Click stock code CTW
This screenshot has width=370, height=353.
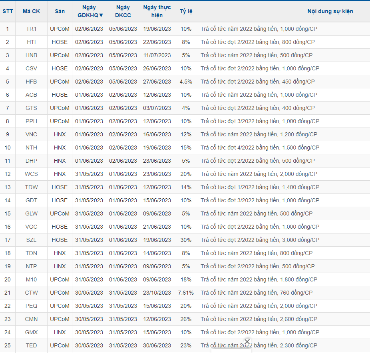(x=31, y=293)
